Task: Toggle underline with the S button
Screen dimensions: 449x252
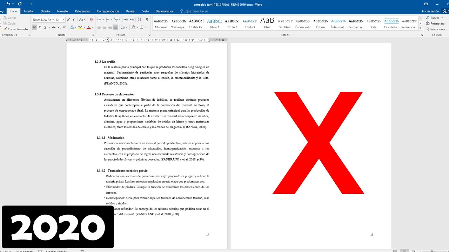Action: coord(45,27)
